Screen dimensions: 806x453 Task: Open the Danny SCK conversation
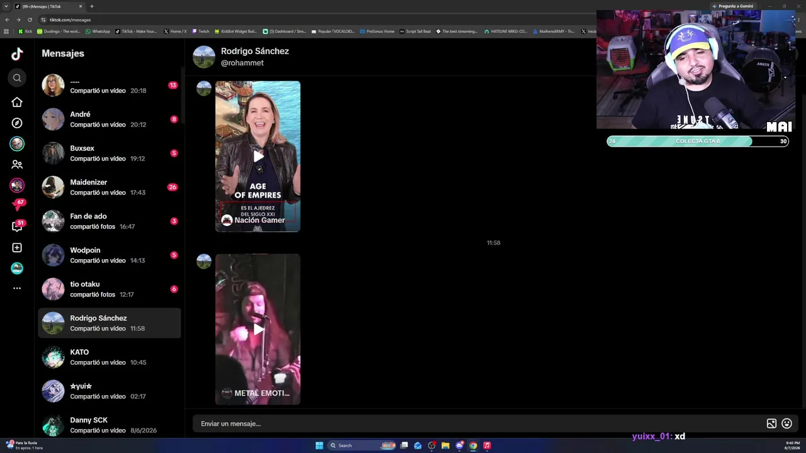tap(110, 425)
